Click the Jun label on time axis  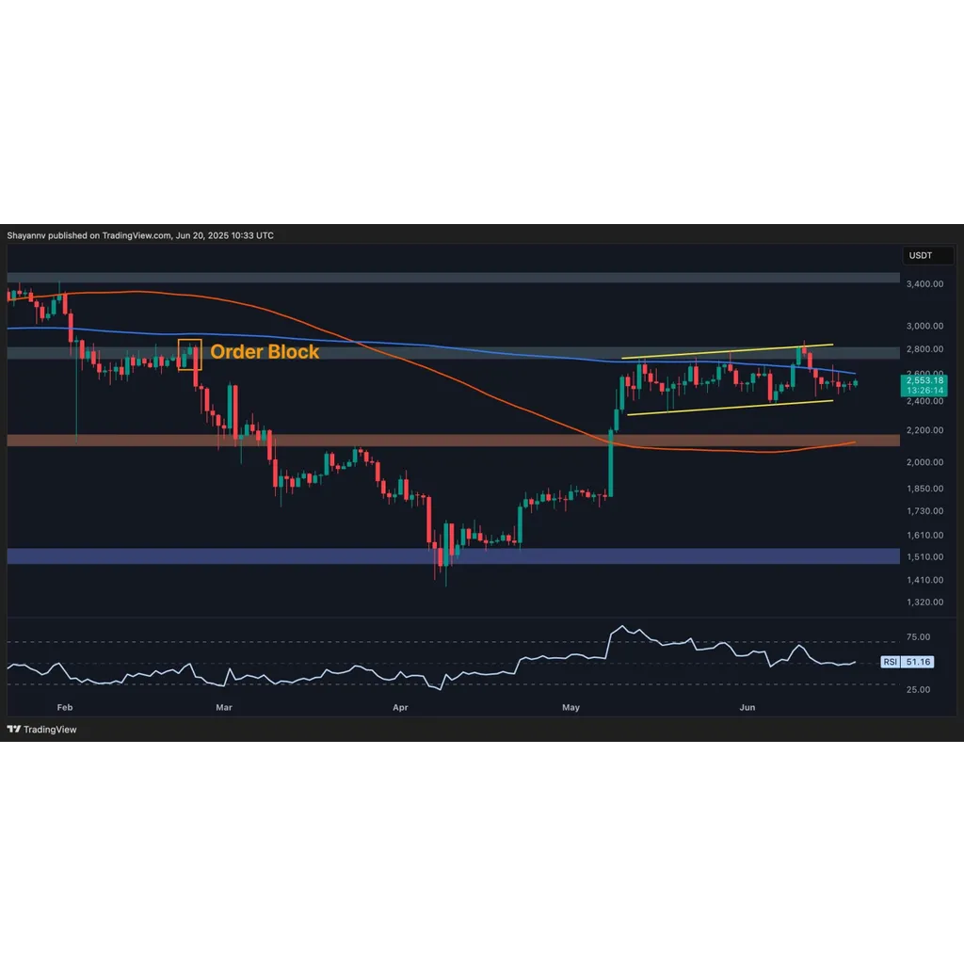click(x=747, y=708)
